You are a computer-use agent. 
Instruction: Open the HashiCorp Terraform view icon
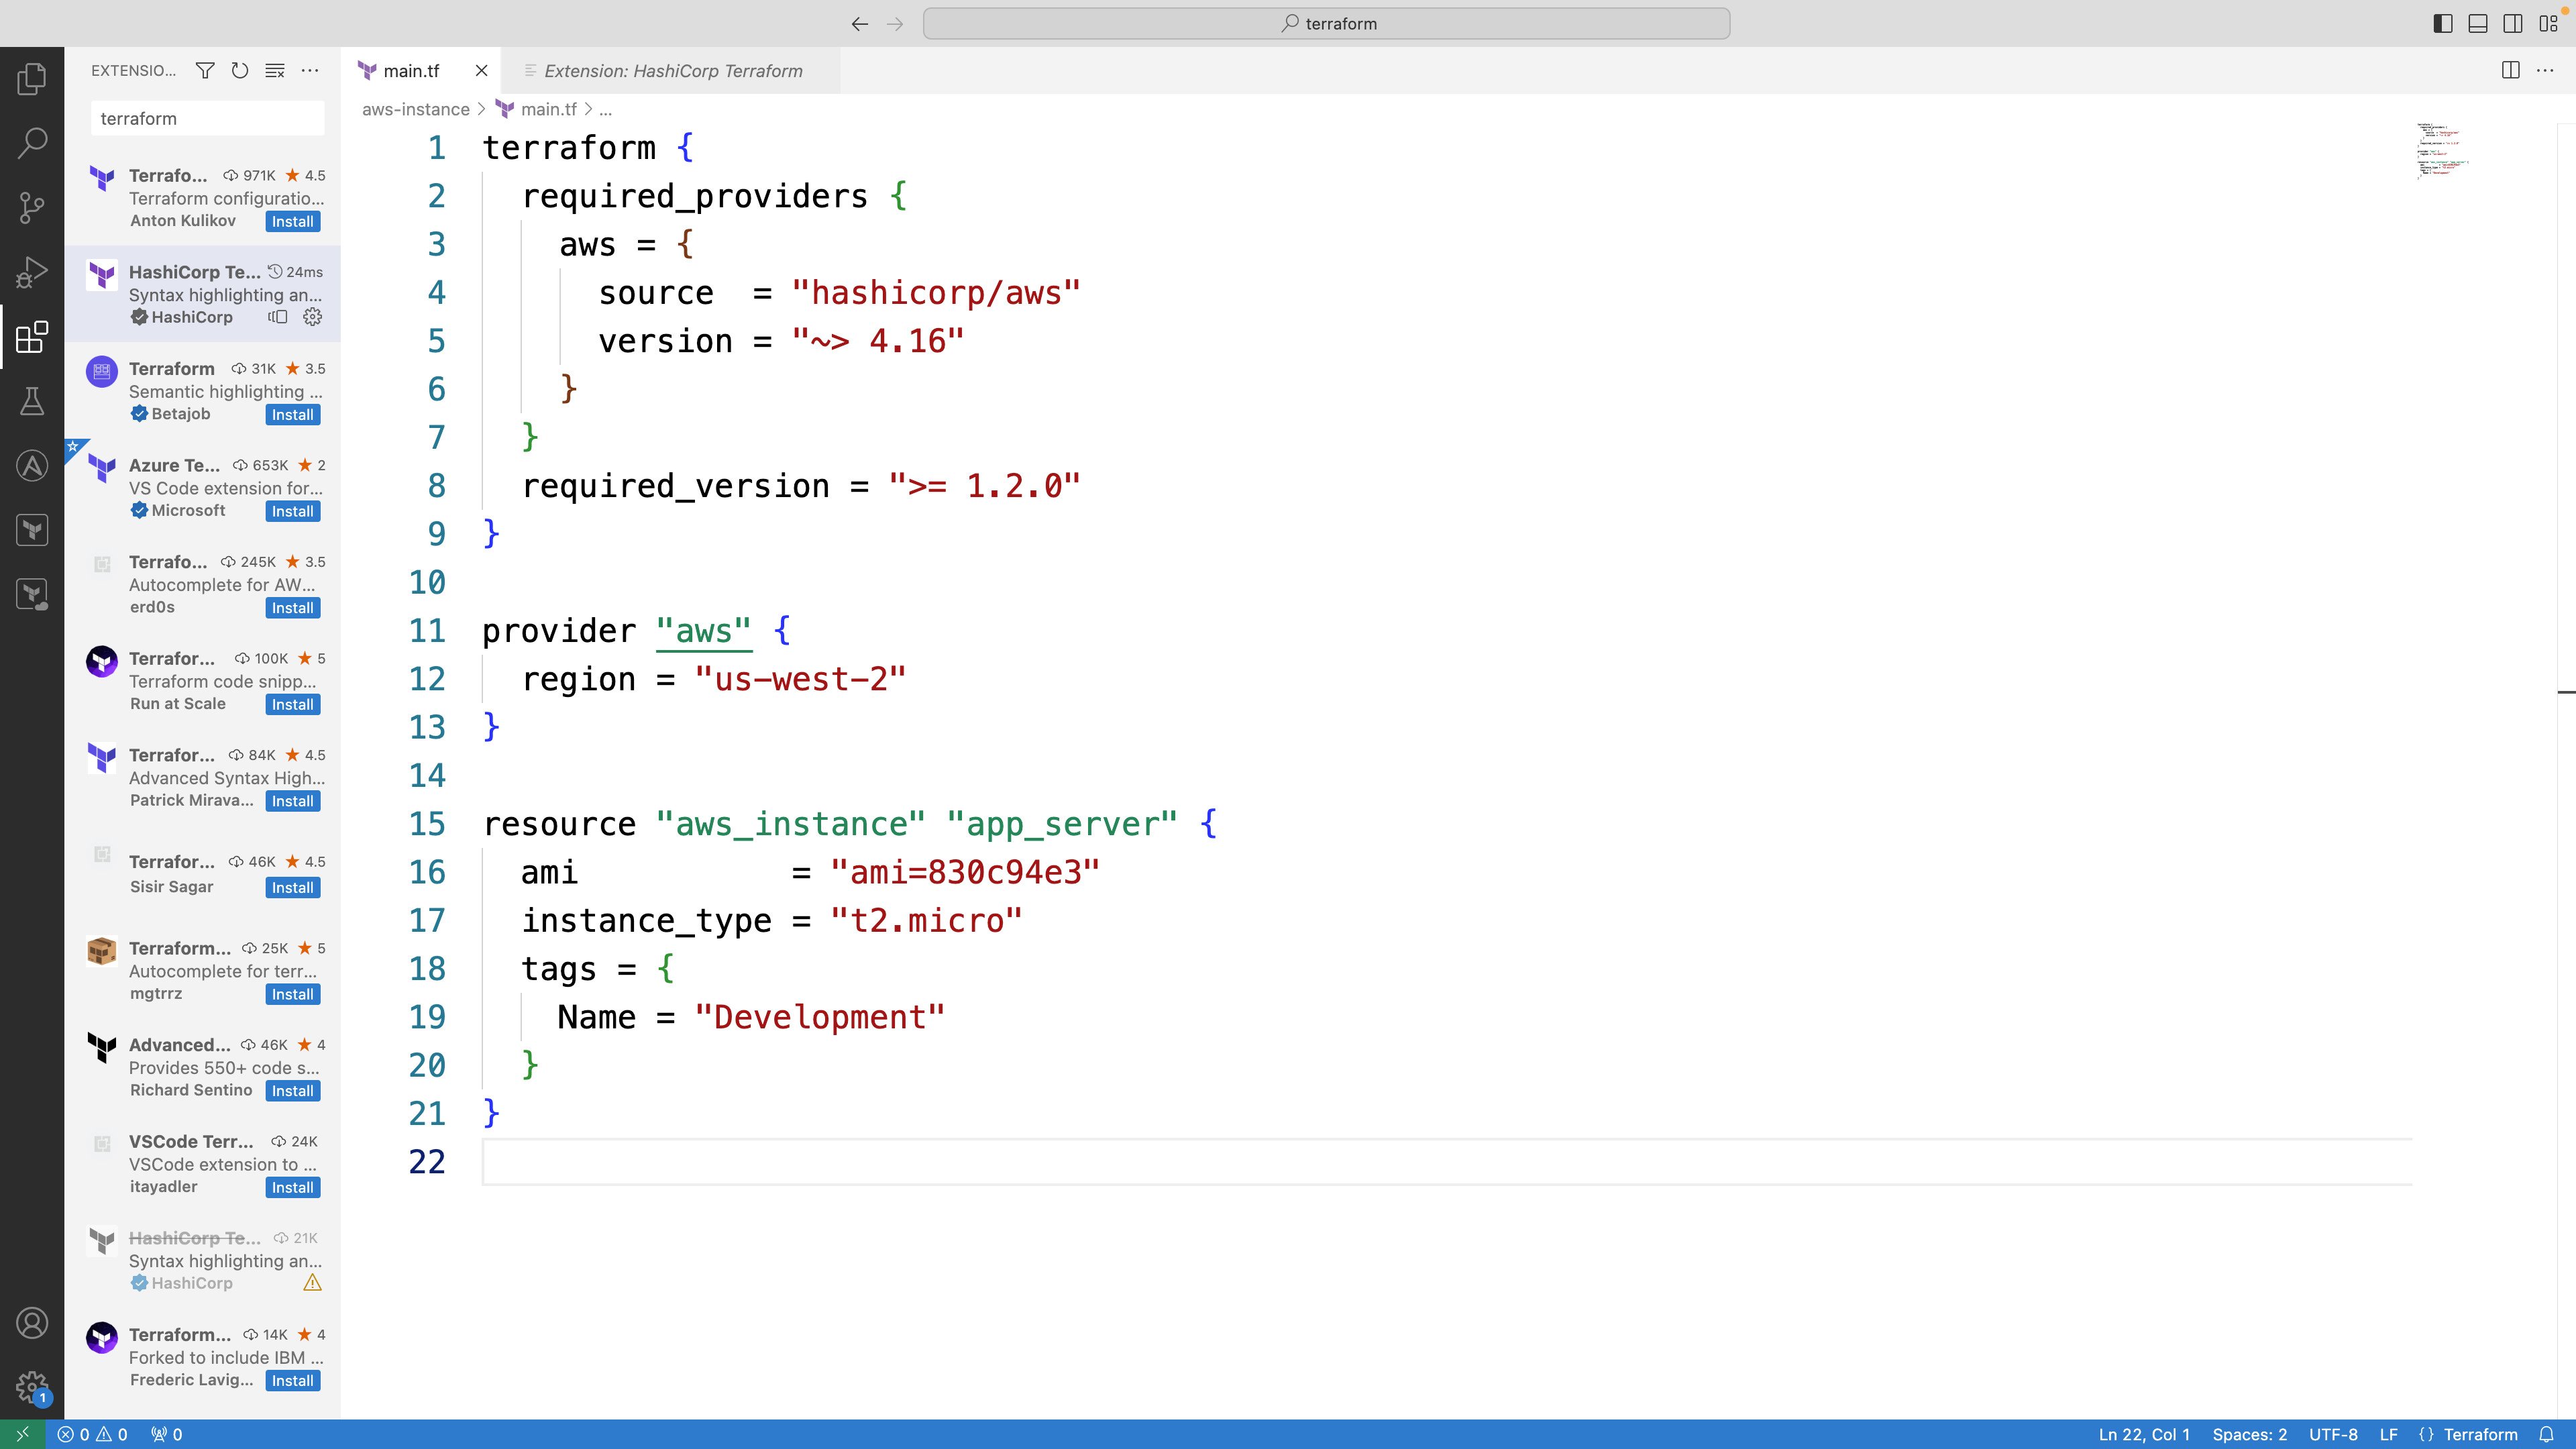pyautogui.click(x=32, y=530)
